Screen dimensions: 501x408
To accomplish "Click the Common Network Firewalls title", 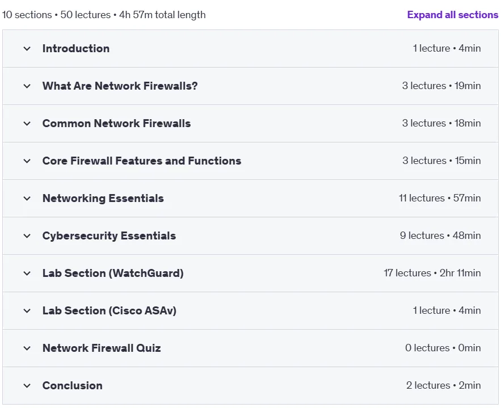I will pyautogui.click(x=117, y=123).
